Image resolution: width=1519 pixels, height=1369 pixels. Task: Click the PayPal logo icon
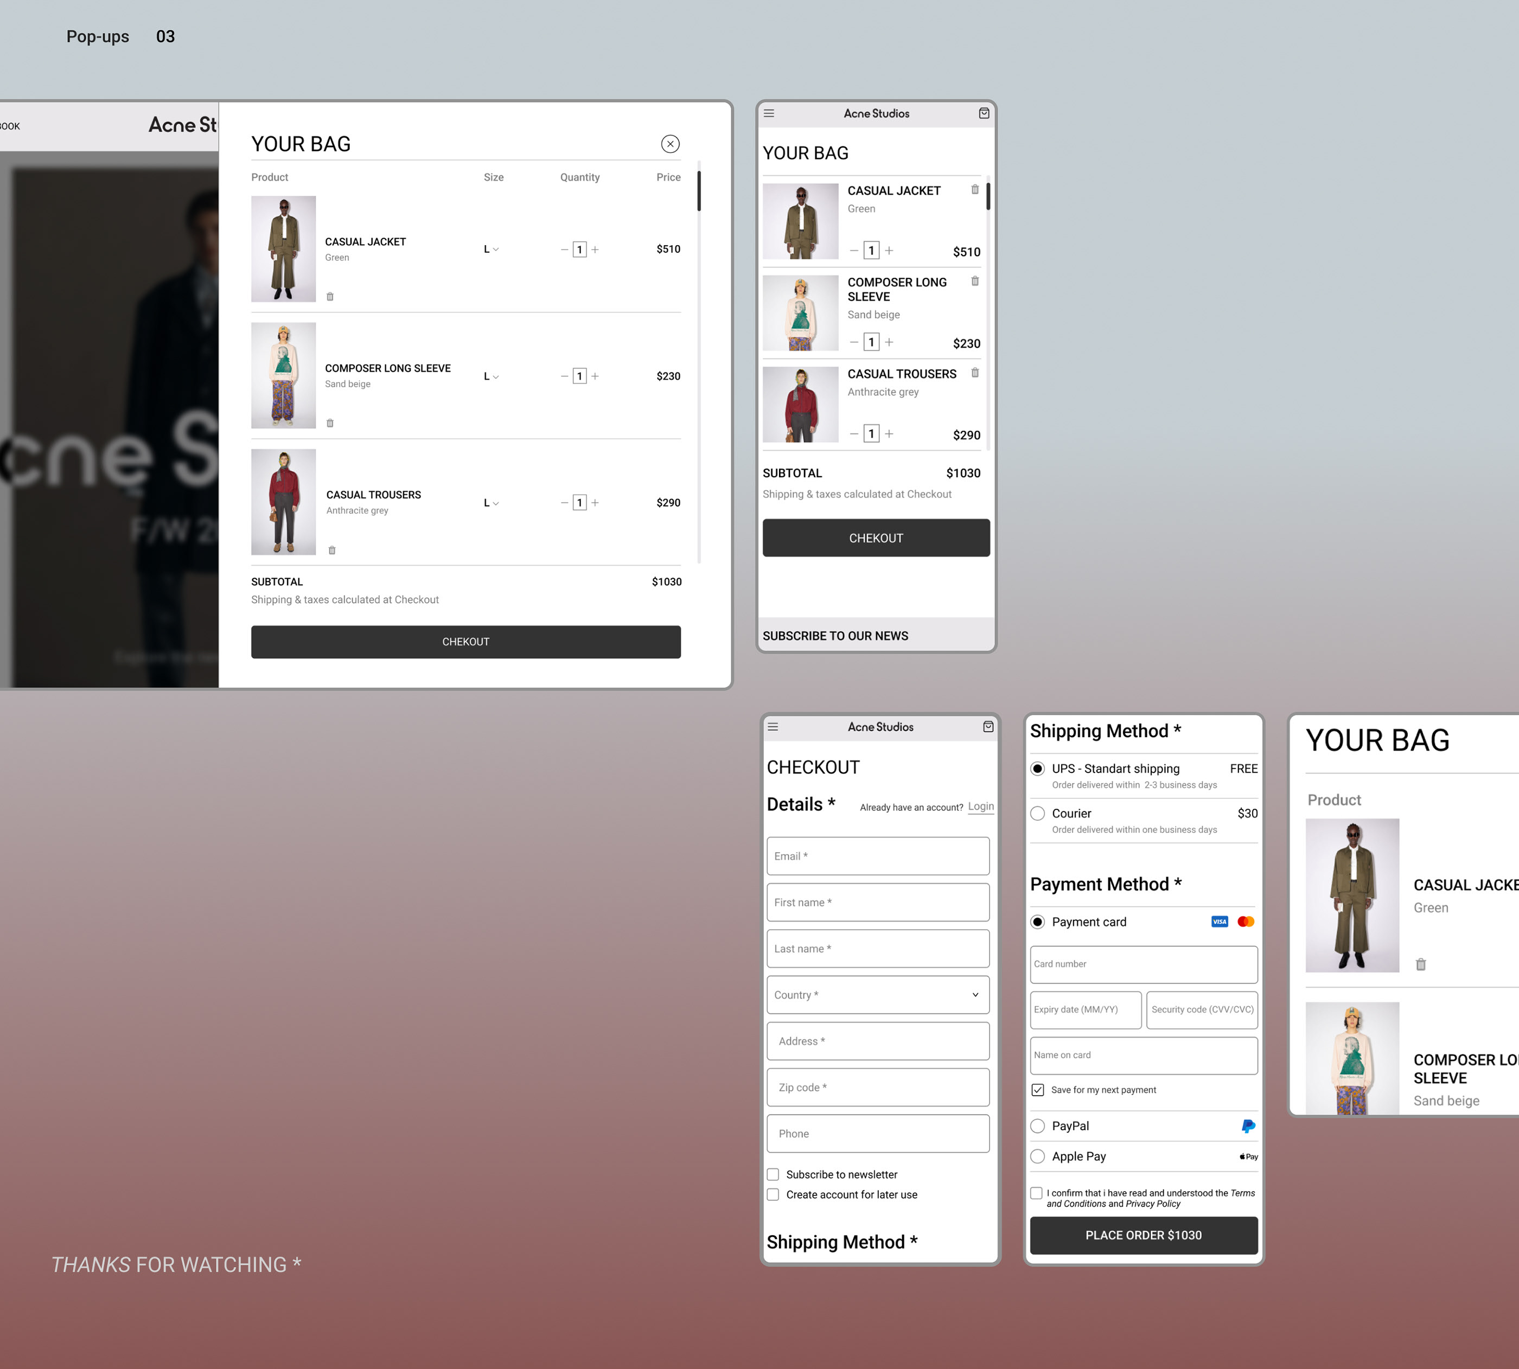1247,1126
